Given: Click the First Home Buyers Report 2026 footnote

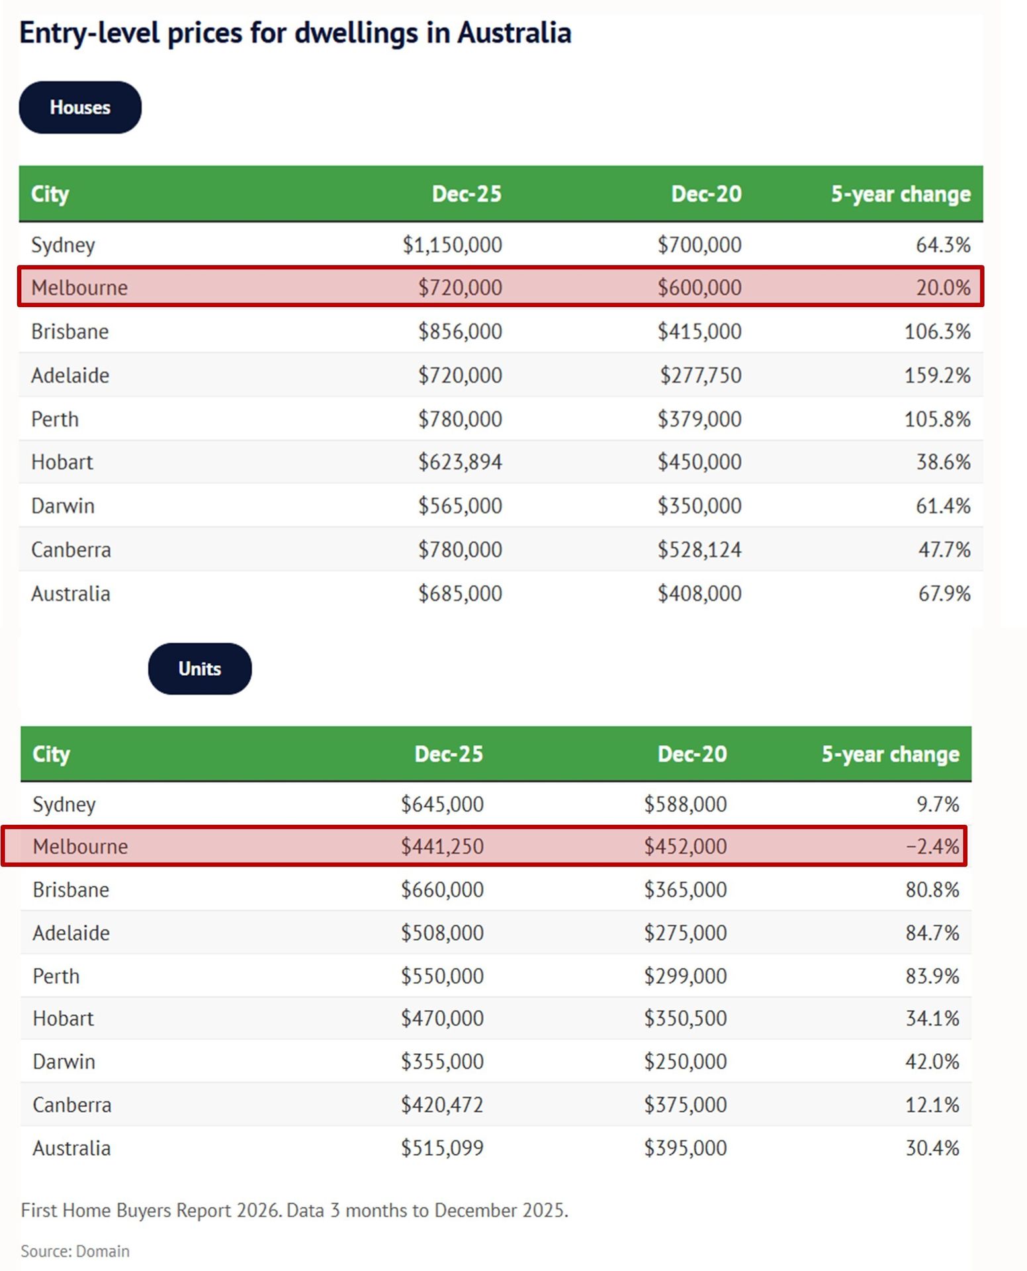Looking at the screenshot, I should pyautogui.click(x=294, y=1210).
